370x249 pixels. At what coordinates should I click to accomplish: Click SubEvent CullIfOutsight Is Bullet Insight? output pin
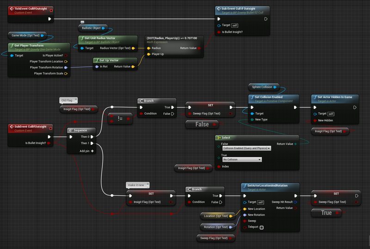point(49,143)
